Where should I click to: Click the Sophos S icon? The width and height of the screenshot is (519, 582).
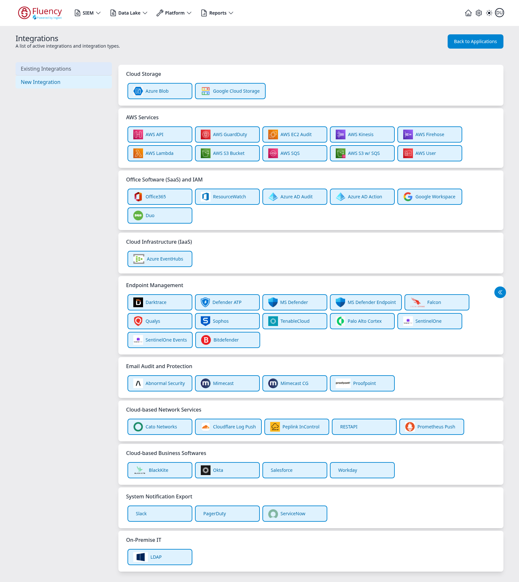tap(205, 321)
